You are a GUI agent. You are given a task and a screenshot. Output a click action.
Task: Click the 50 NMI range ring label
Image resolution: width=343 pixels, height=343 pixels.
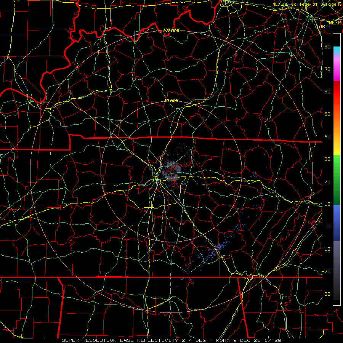(171, 101)
